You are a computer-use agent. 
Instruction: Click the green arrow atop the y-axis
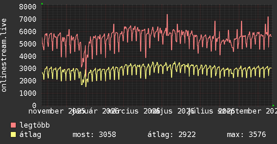point(42,4)
